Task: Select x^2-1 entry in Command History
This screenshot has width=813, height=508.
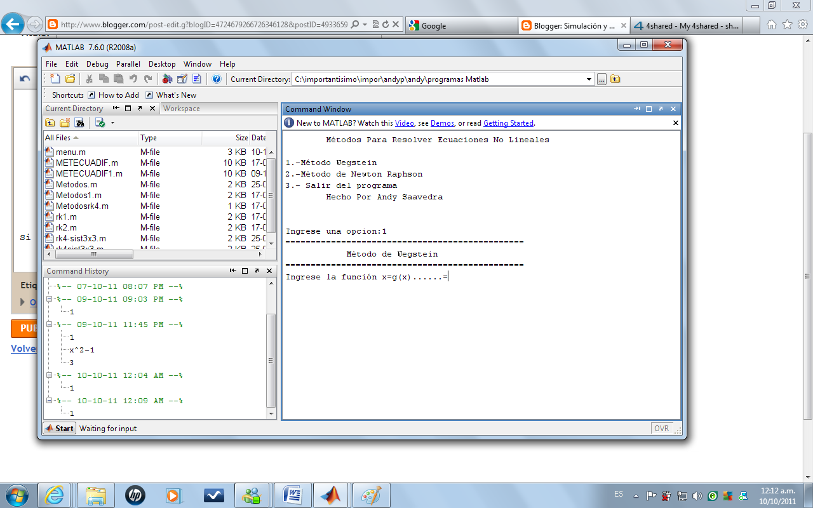Action: (82, 350)
